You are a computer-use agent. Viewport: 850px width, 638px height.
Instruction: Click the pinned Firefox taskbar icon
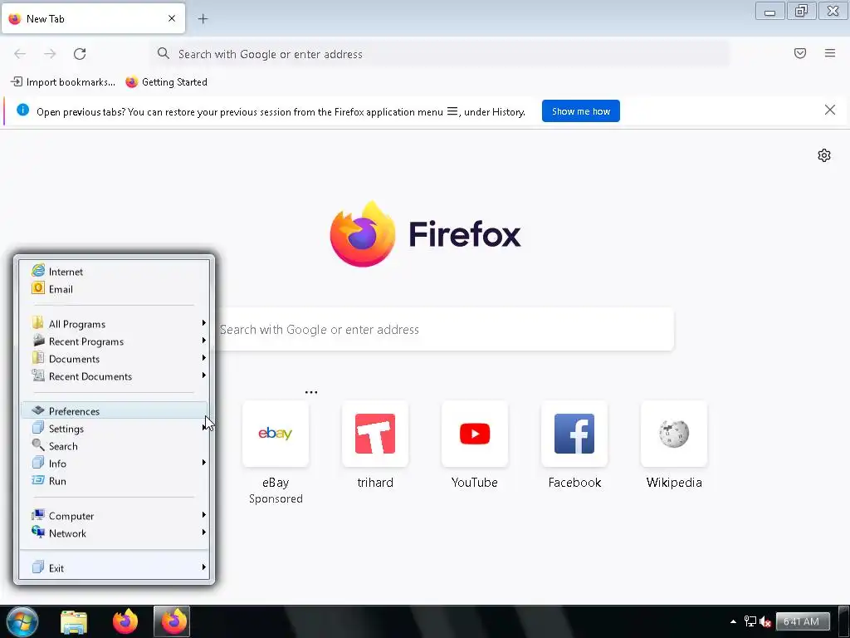coord(125,621)
